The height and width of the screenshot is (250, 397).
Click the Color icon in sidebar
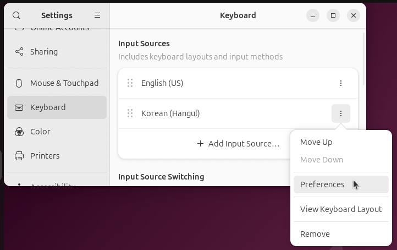coord(19,132)
